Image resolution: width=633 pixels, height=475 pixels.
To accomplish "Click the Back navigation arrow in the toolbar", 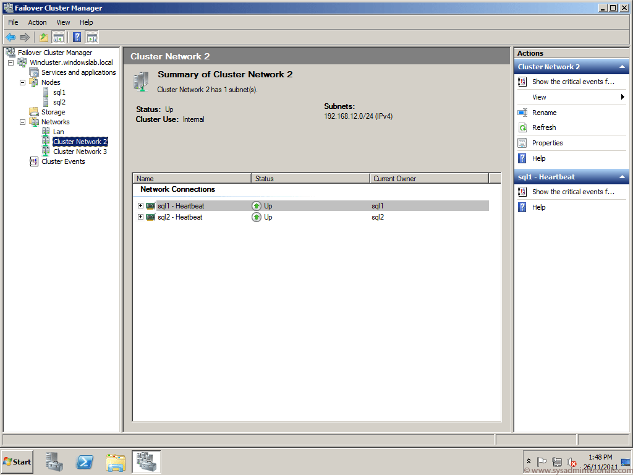I will coord(11,37).
